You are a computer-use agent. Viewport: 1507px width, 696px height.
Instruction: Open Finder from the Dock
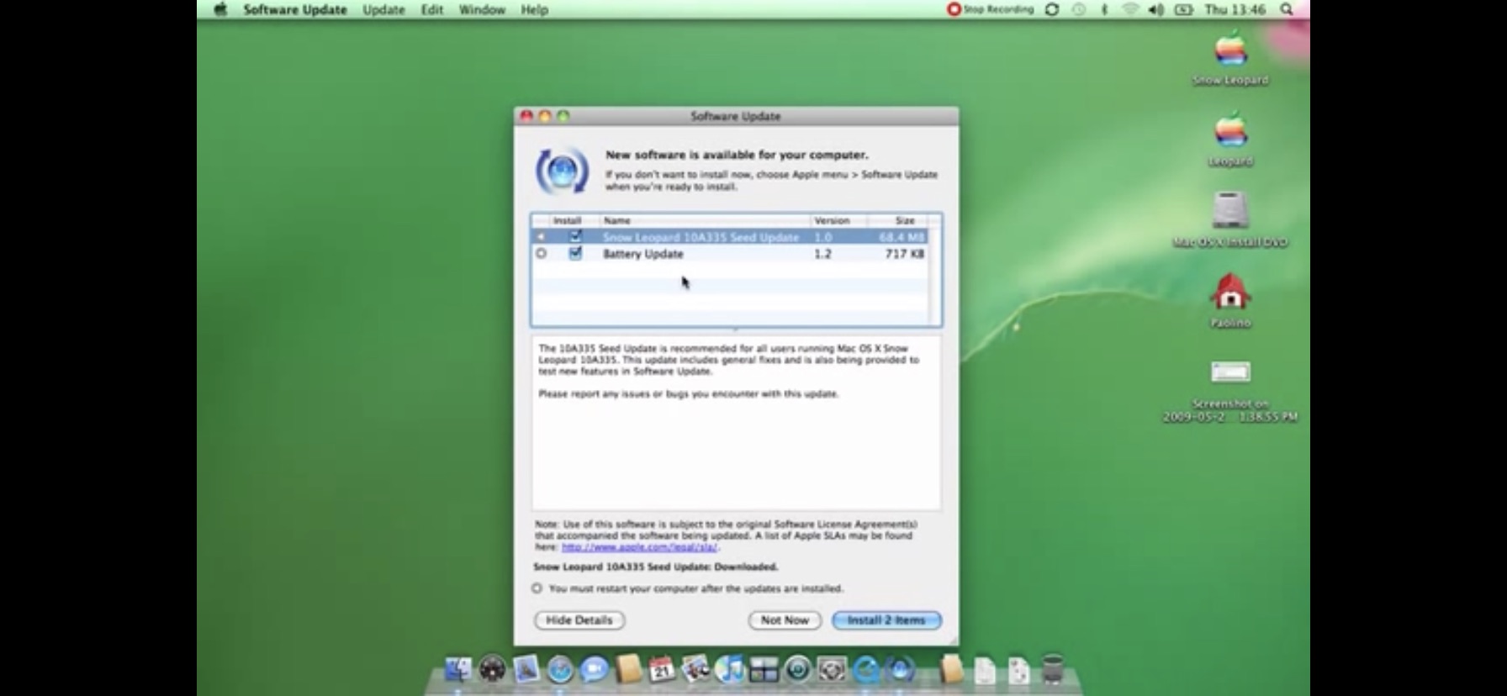tap(457, 670)
